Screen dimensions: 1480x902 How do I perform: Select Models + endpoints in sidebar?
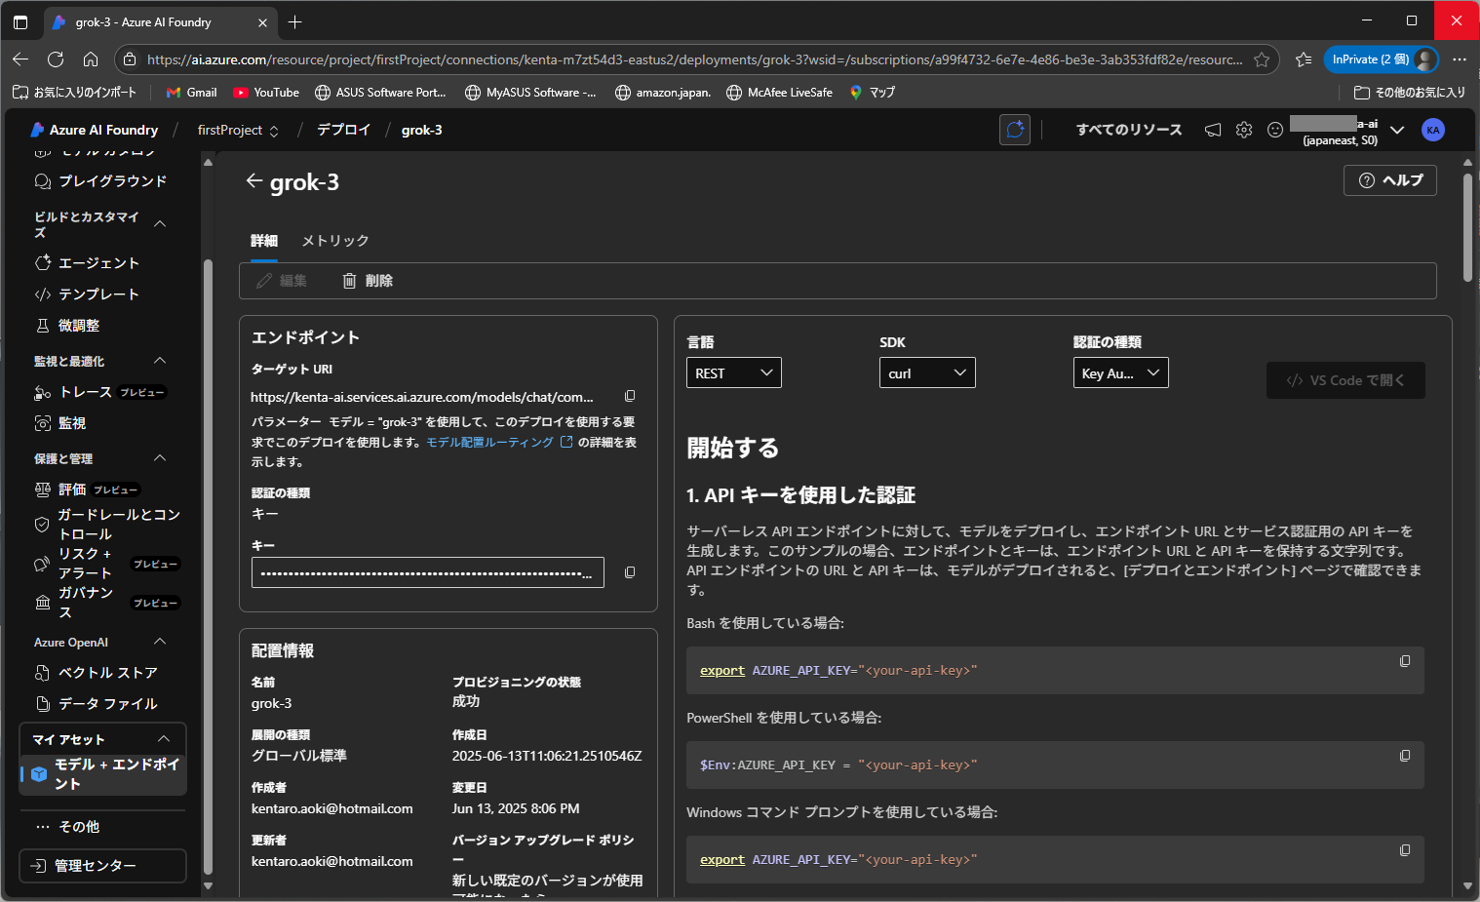point(103,774)
